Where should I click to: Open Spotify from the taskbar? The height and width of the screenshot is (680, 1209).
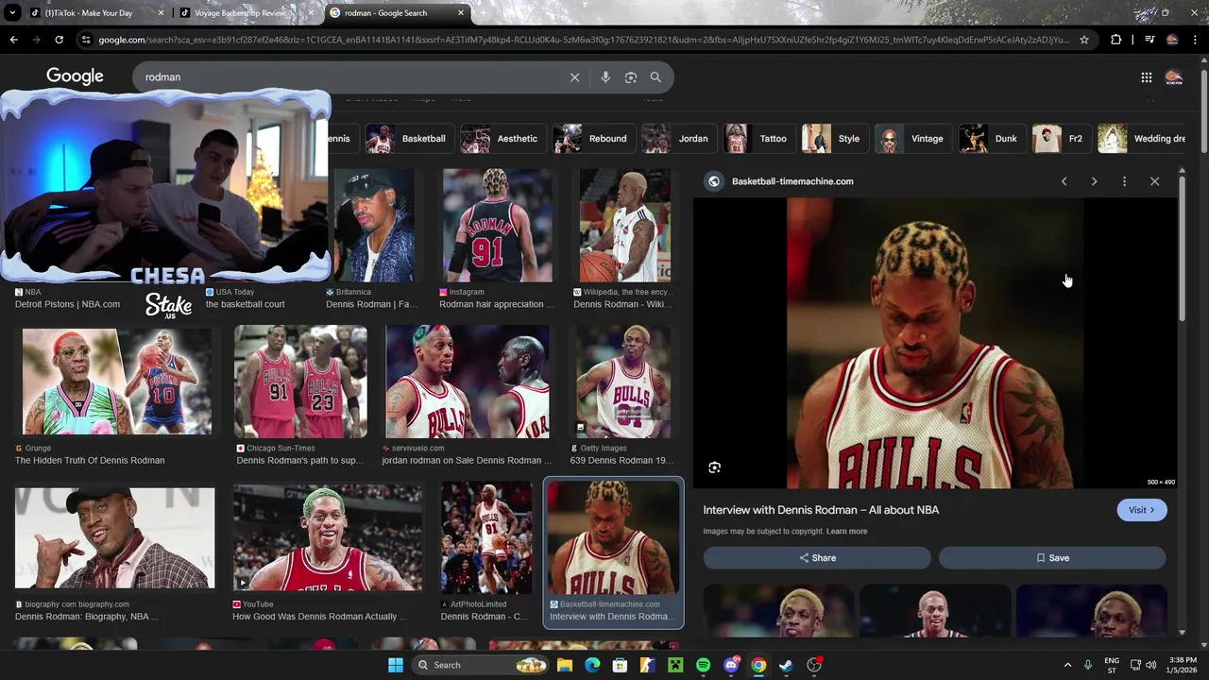click(703, 665)
